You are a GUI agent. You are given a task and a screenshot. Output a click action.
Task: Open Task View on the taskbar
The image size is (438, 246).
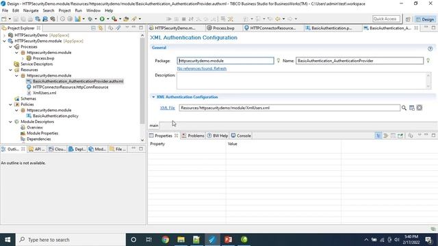[149, 240]
